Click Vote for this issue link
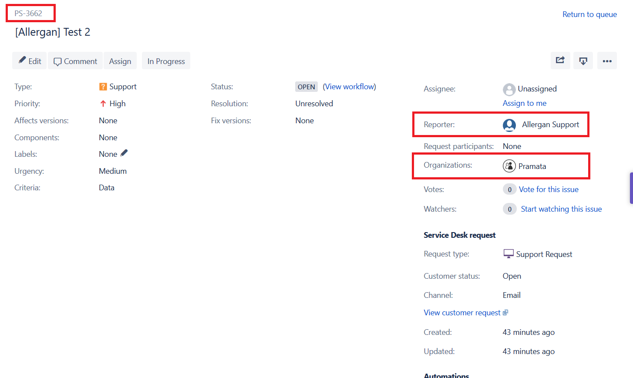The height and width of the screenshot is (378, 633). (549, 189)
